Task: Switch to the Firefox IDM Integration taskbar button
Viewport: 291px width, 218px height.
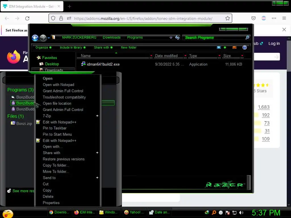Action: click(84, 212)
